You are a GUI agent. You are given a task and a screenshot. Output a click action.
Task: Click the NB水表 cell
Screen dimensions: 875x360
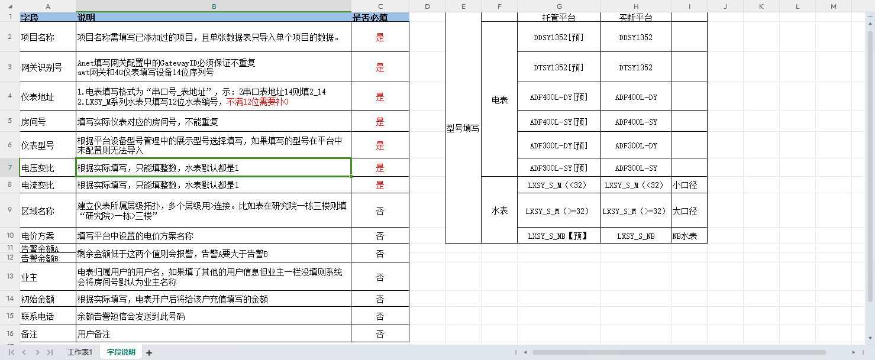pyautogui.click(x=689, y=236)
